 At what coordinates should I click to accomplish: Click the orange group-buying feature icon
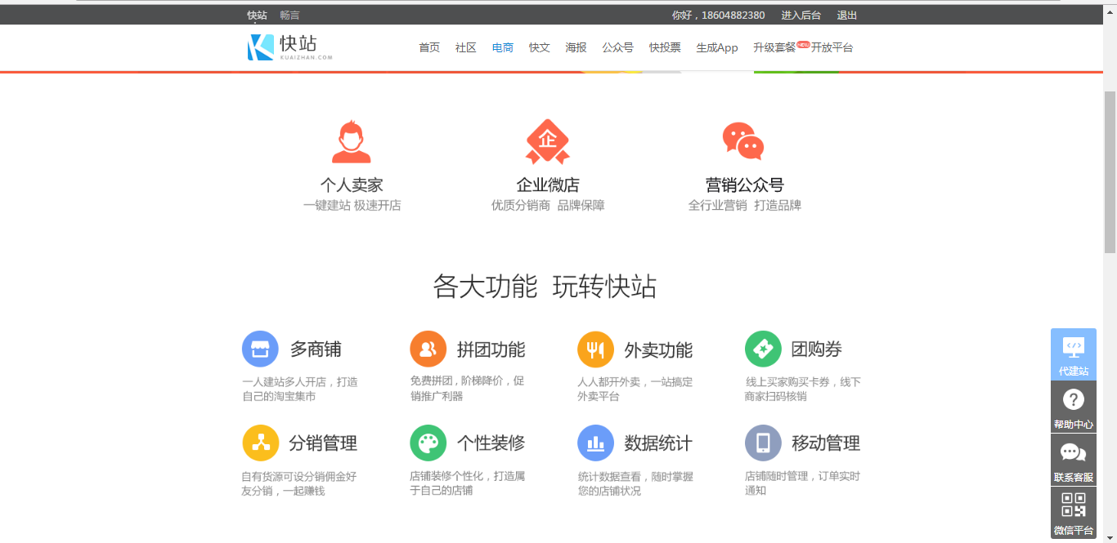(x=428, y=349)
